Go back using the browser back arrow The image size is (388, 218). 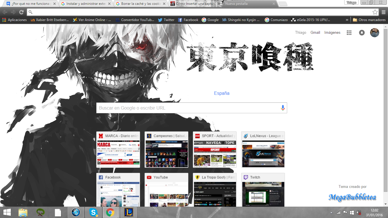coord(5,12)
